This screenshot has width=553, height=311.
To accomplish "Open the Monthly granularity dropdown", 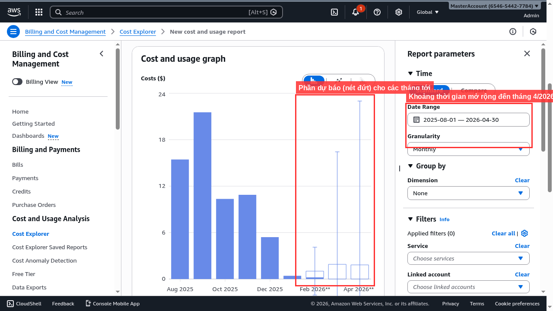I will pyautogui.click(x=468, y=149).
